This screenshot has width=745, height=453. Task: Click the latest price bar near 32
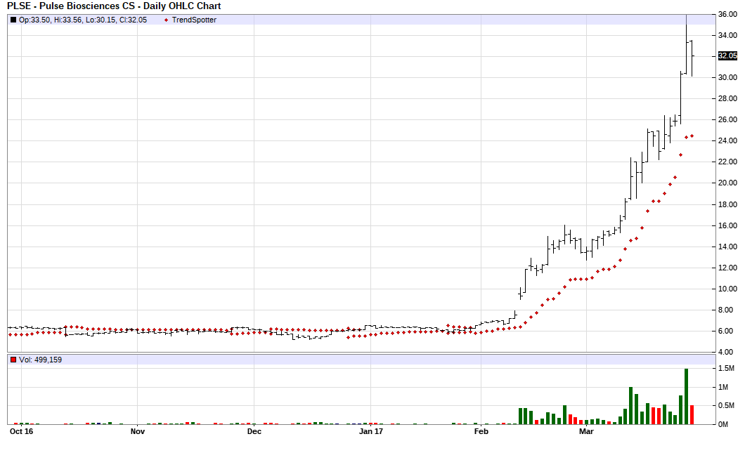coord(692,58)
